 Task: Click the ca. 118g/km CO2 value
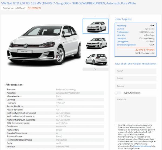(x=62, y=123)
